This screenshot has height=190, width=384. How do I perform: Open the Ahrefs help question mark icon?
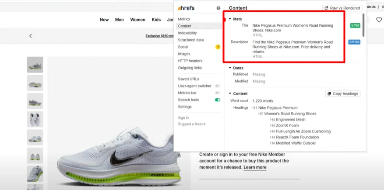[218, 8]
